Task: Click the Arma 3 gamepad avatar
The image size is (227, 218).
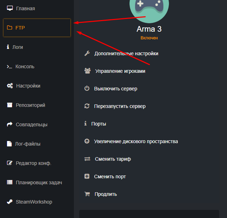Action: point(149,9)
